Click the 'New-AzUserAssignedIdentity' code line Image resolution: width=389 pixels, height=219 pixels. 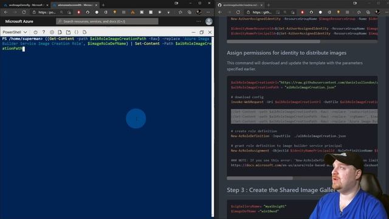(x=304, y=19)
